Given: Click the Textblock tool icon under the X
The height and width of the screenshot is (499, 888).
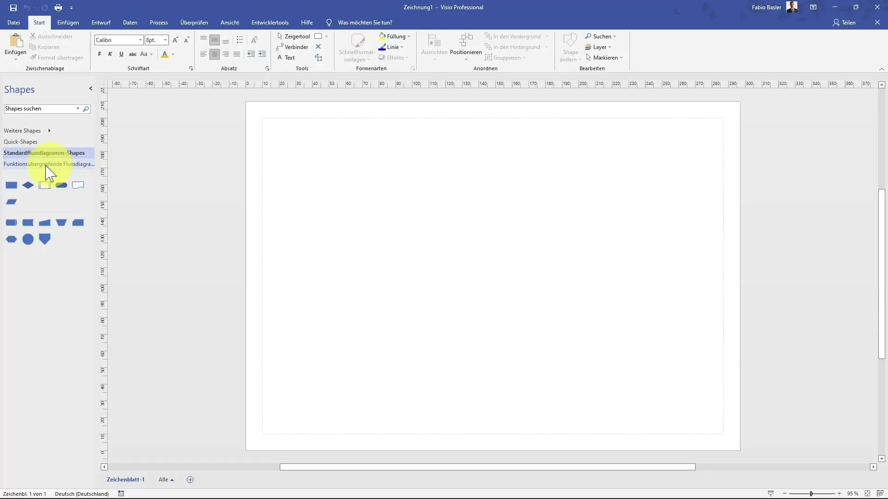Looking at the screenshot, I should point(318,57).
